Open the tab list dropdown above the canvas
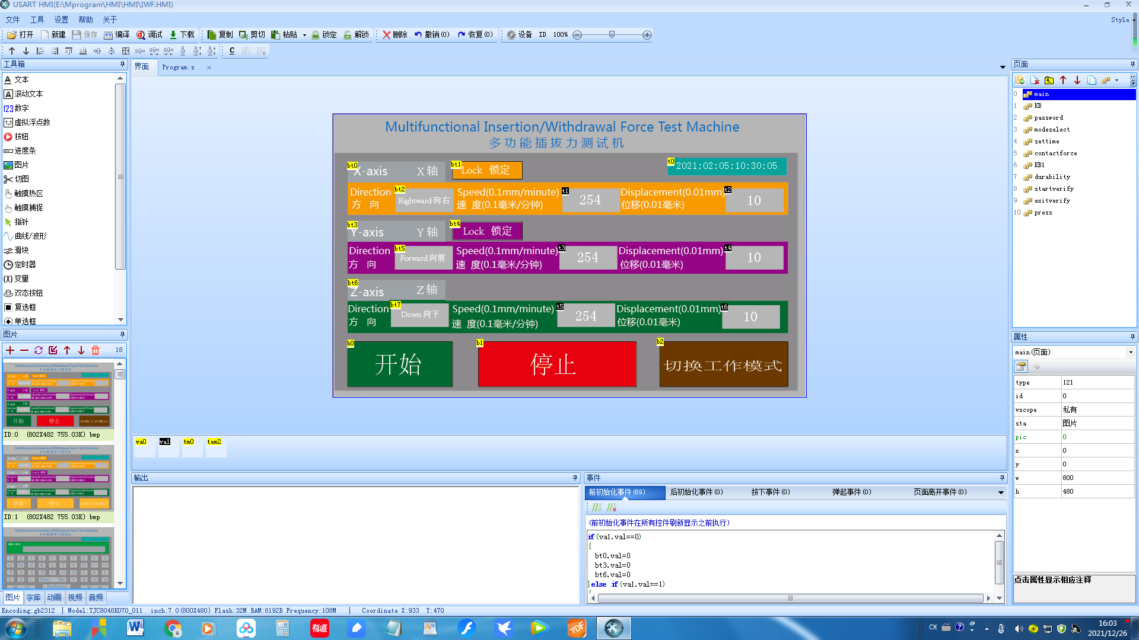The image size is (1139, 640). 1003,68
